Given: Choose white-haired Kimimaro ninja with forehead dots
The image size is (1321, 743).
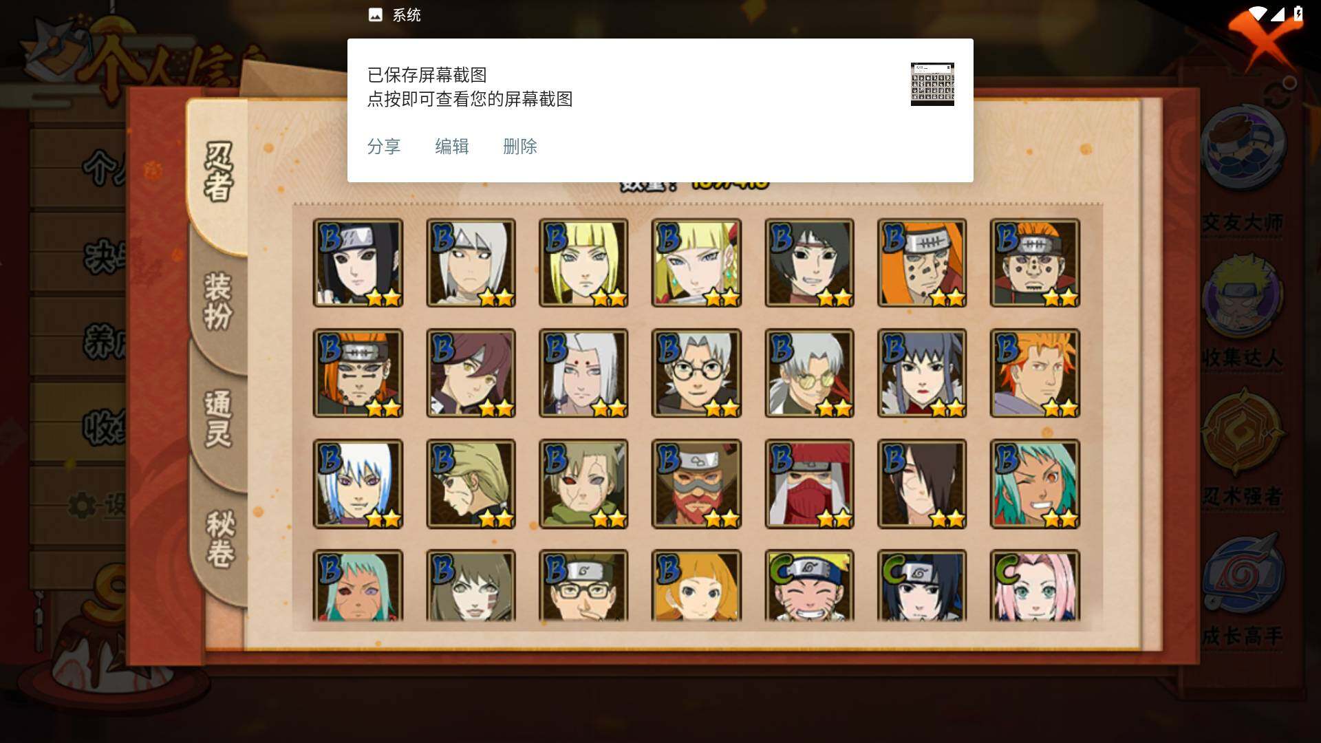Looking at the screenshot, I should 583,373.
